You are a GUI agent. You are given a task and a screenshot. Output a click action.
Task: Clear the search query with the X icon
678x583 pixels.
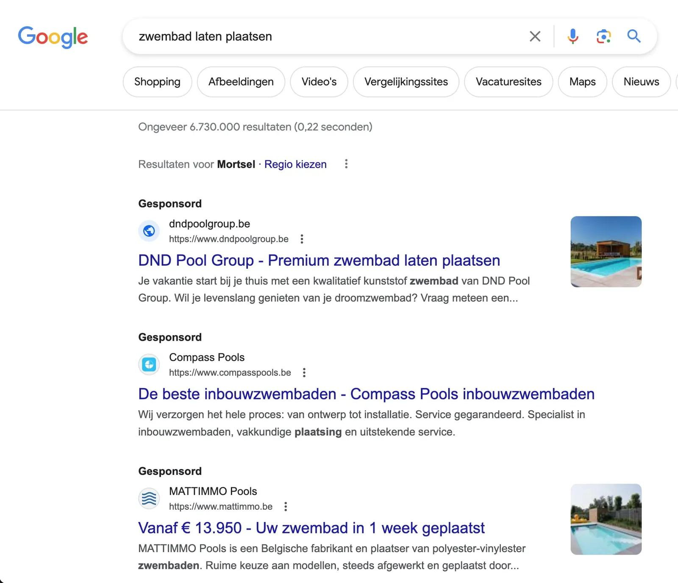pyautogui.click(x=535, y=36)
